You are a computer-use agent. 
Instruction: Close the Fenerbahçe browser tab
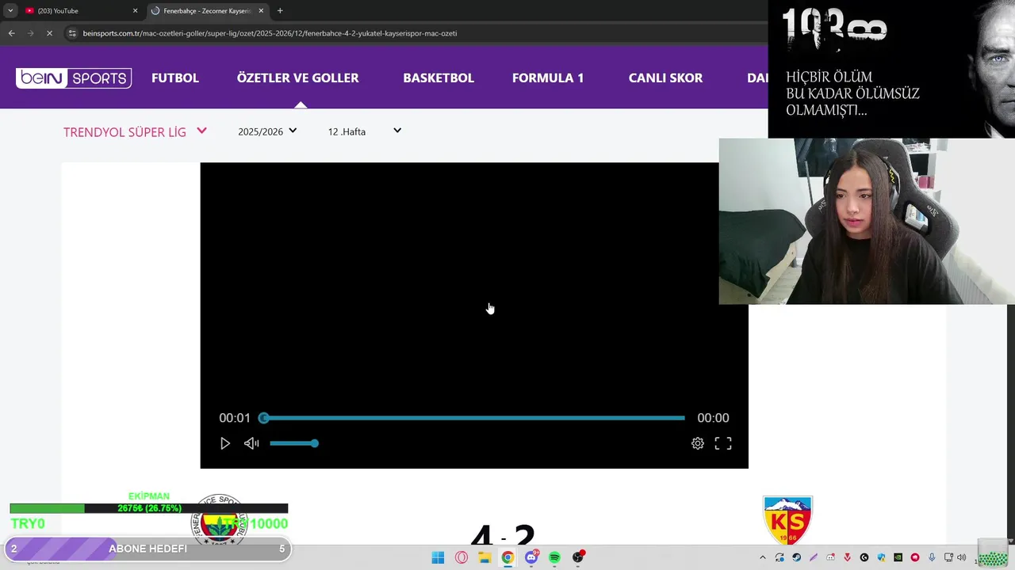261,11
